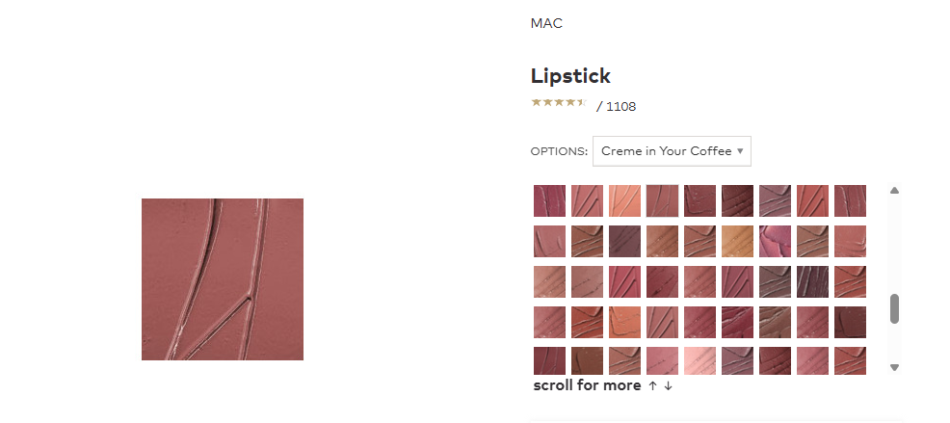950x423 pixels.
Task: Select the dark plum swatch in second row
Action: (x=624, y=241)
